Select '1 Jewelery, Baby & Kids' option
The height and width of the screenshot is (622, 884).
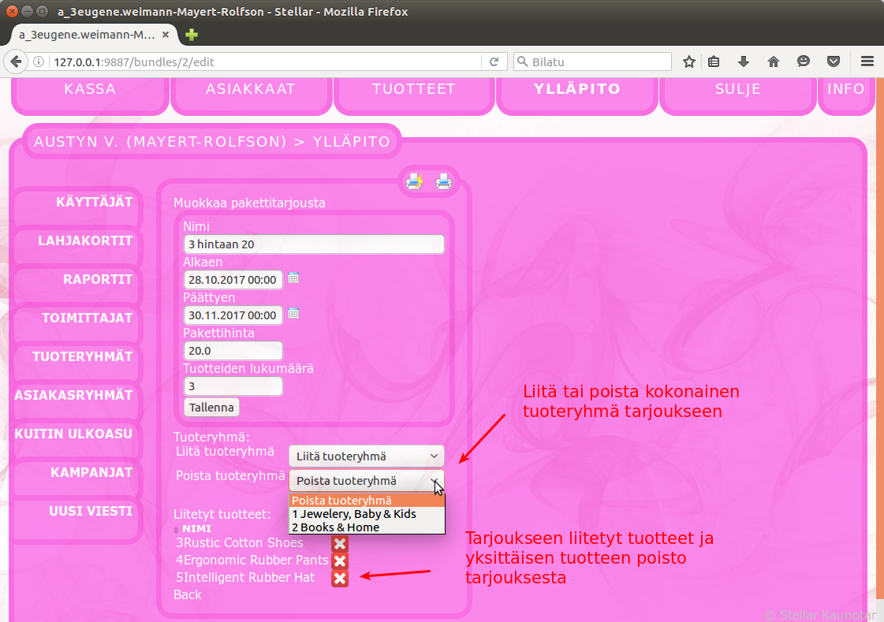[x=354, y=514]
